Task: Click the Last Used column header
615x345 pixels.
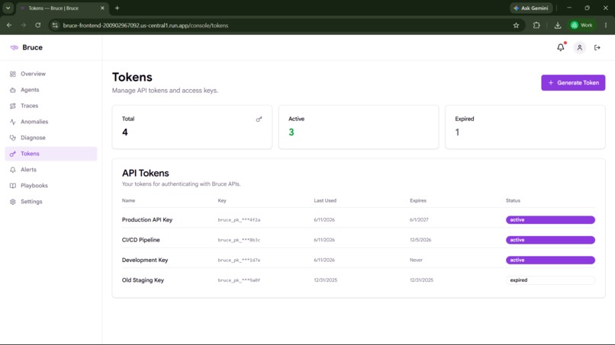Action: point(325,200)
